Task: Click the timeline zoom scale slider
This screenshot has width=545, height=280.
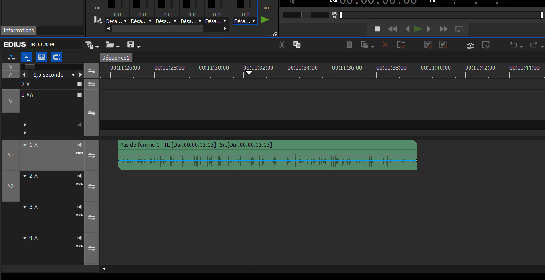Action: pos(30,66)
